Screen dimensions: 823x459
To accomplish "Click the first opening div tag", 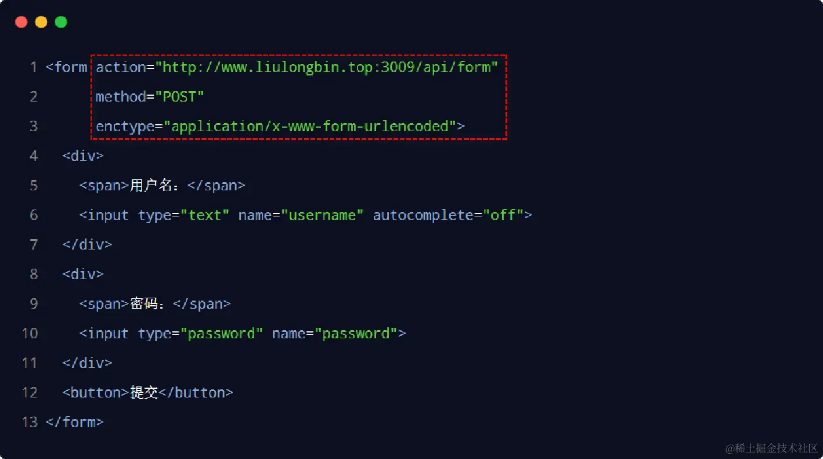I will pos(83,156).
